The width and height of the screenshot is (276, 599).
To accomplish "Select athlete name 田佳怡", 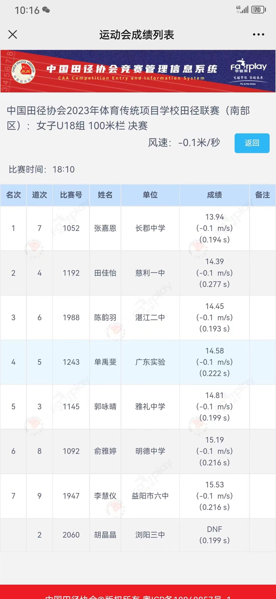I will pyautogui.click(x=105, y=273).
